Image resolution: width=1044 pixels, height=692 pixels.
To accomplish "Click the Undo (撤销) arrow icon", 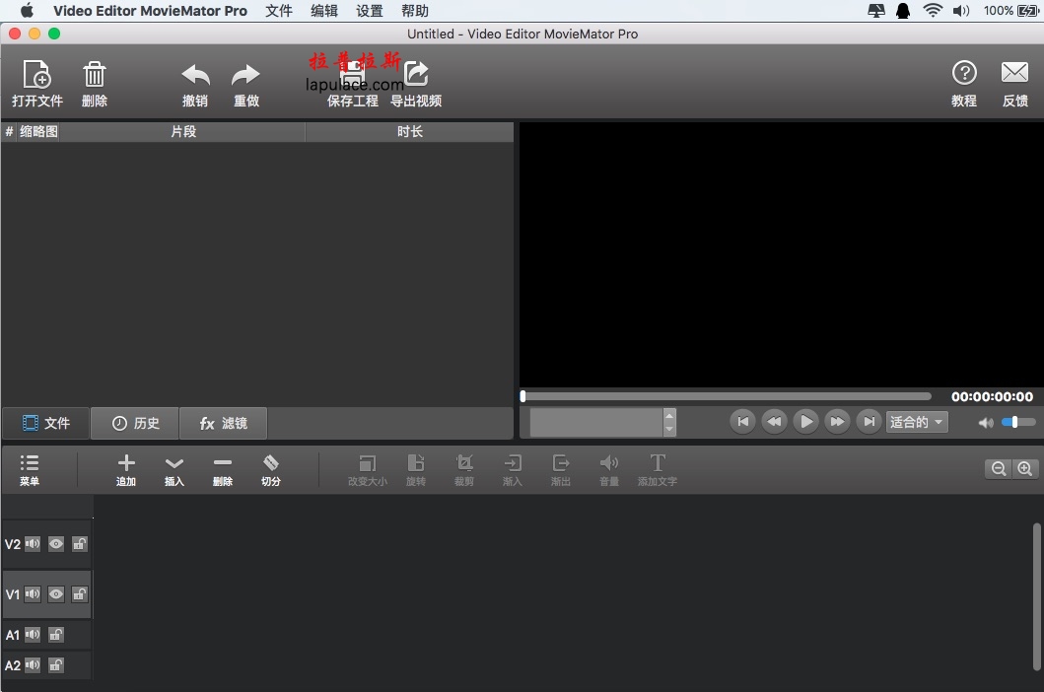I will [x=195, y=75].
